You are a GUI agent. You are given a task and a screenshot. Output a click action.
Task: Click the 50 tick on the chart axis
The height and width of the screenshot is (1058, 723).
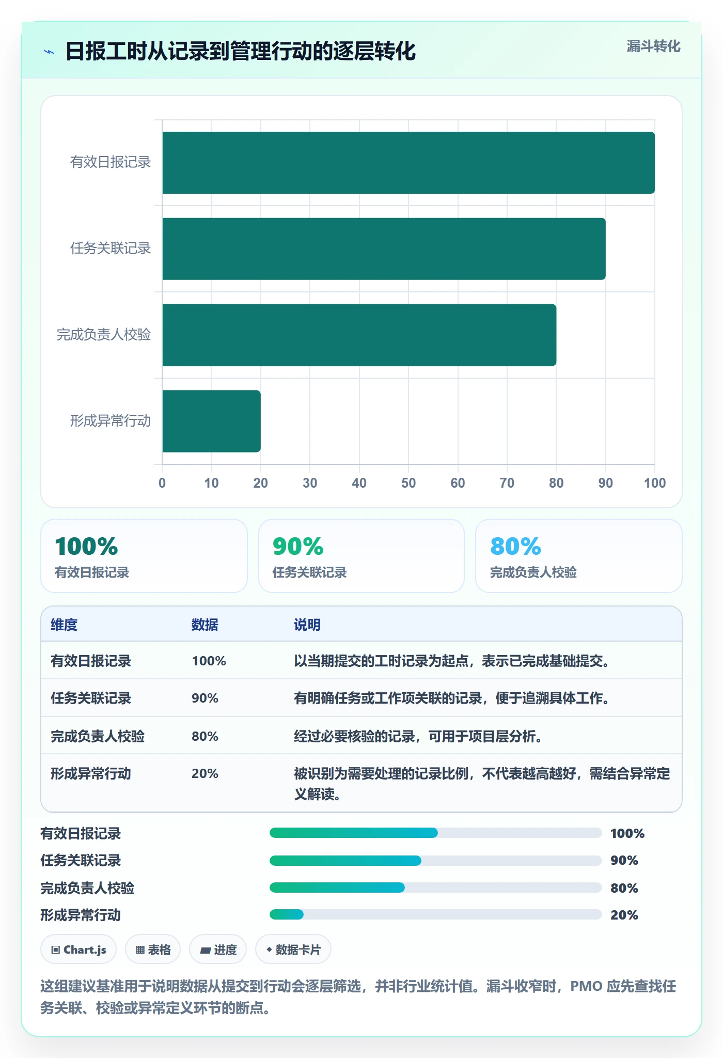point(408,483)
